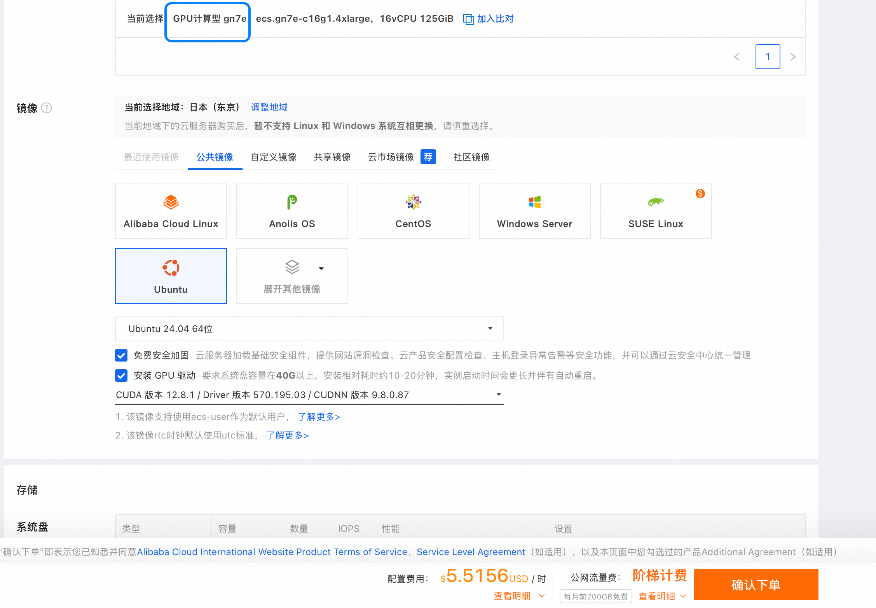Click the 调整地域 link
Image resolution: width=876 pixels, height=608 pixels.
[x=269, y=107]
